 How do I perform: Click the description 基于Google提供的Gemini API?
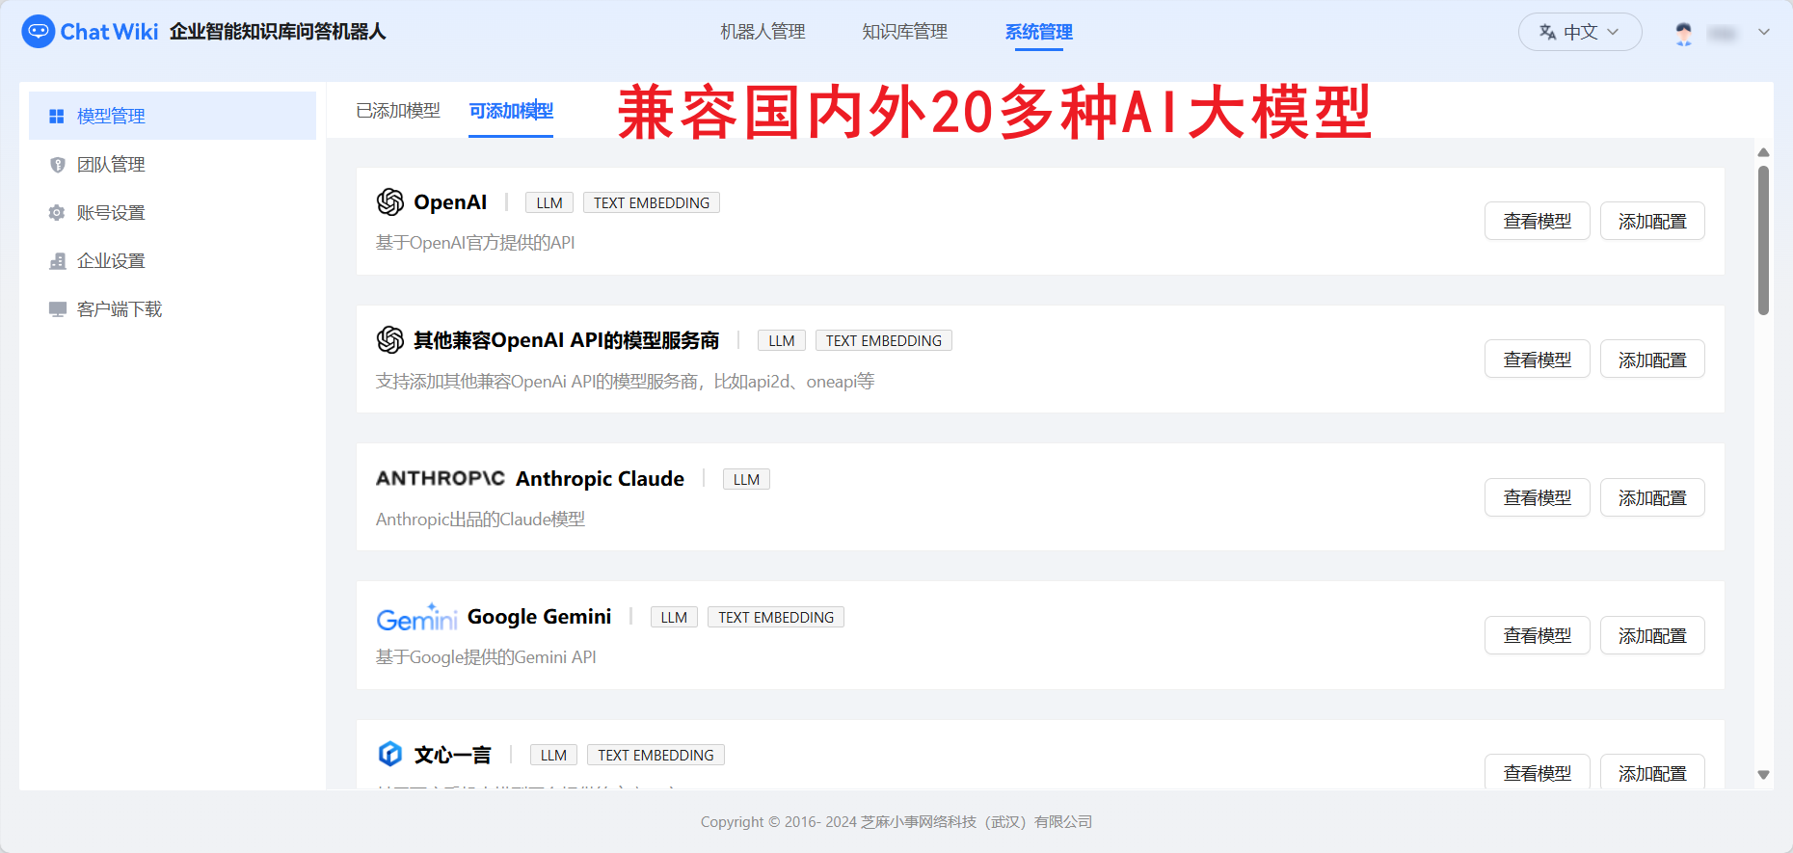(486, 657)
